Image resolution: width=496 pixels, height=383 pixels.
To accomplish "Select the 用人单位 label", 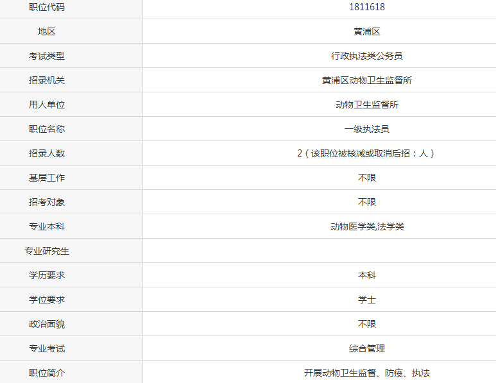I will tap(47, 105).
